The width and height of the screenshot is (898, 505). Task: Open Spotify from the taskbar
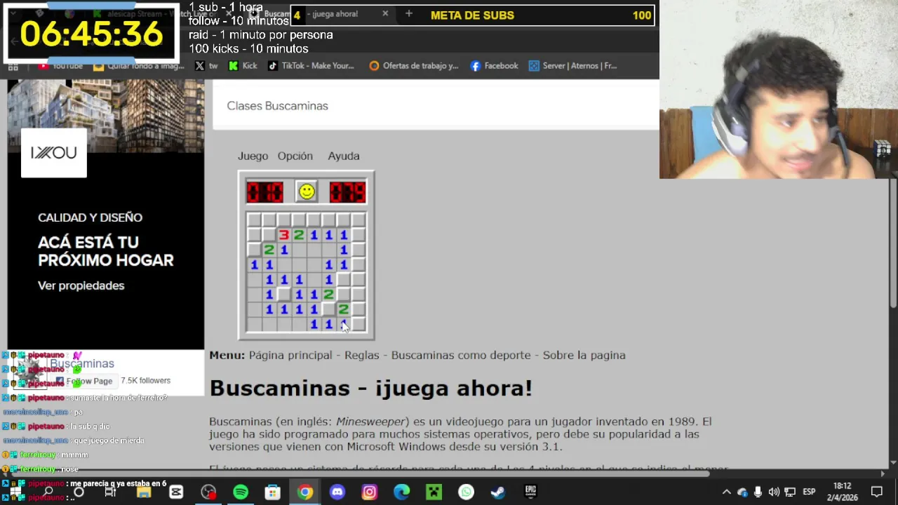point(241,492)
